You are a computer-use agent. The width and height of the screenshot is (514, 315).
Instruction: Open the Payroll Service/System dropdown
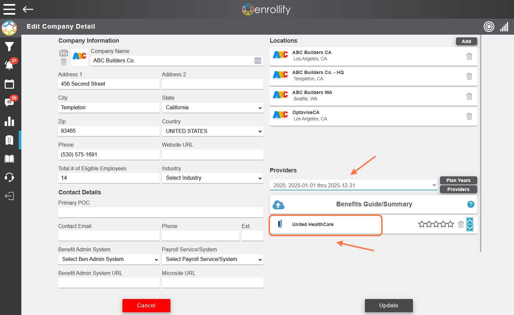(212, 259)
